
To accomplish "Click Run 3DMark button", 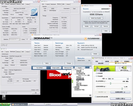I will pyautogui.click(x=40, y=68).
